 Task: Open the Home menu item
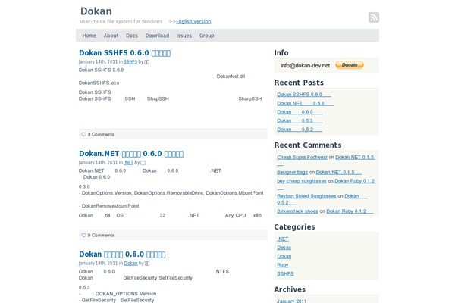pyautogui.click(x=89, y=36)
